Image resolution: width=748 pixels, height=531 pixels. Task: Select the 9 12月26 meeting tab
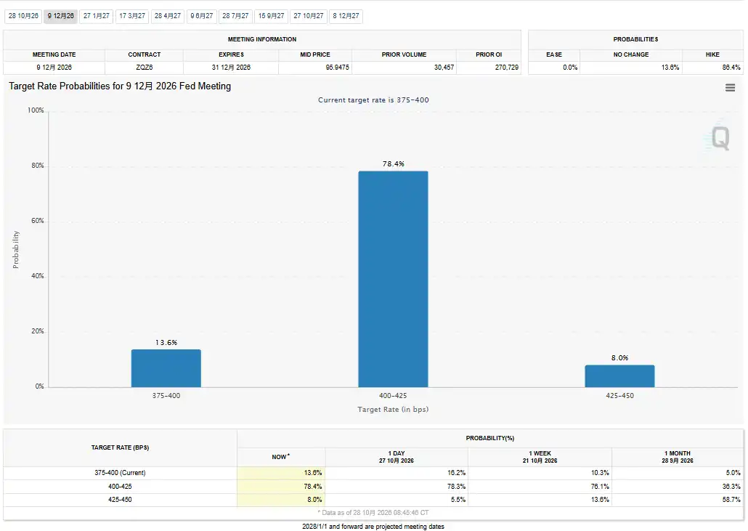coord(60,16)
